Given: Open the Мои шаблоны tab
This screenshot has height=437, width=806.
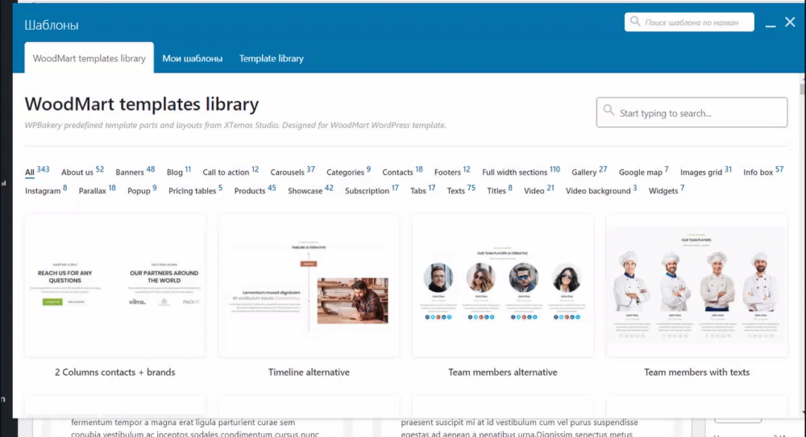Looking at the screenshot, I should [193, 59].
